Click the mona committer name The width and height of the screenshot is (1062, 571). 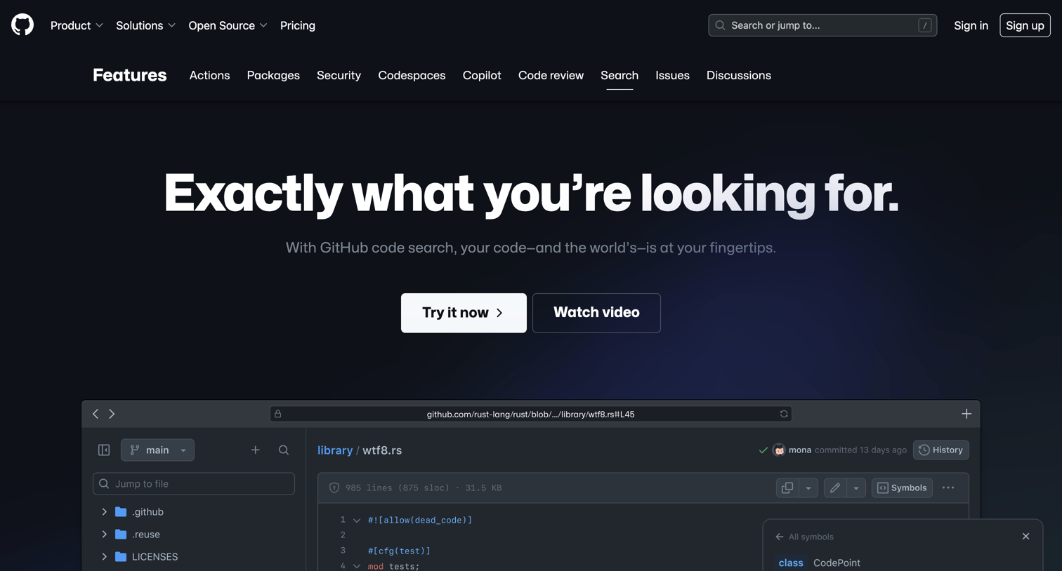(x=800, y=450)
